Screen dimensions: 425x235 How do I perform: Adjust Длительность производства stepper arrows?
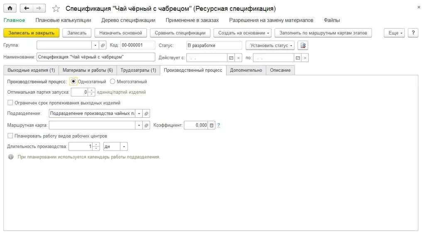click(96, 146)
